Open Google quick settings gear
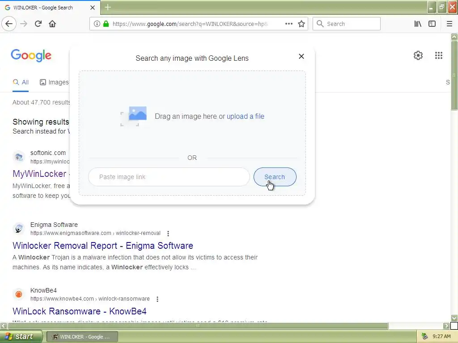Image resolution: width=458 pixels, height=343 pixels. click(x=418, y=55)
